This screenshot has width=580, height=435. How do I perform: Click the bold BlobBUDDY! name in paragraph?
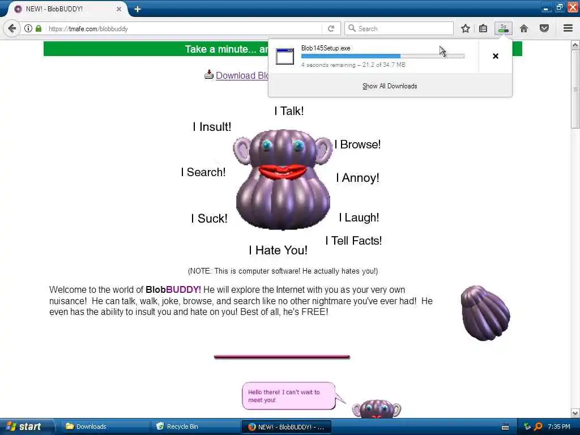coord(173,289)
